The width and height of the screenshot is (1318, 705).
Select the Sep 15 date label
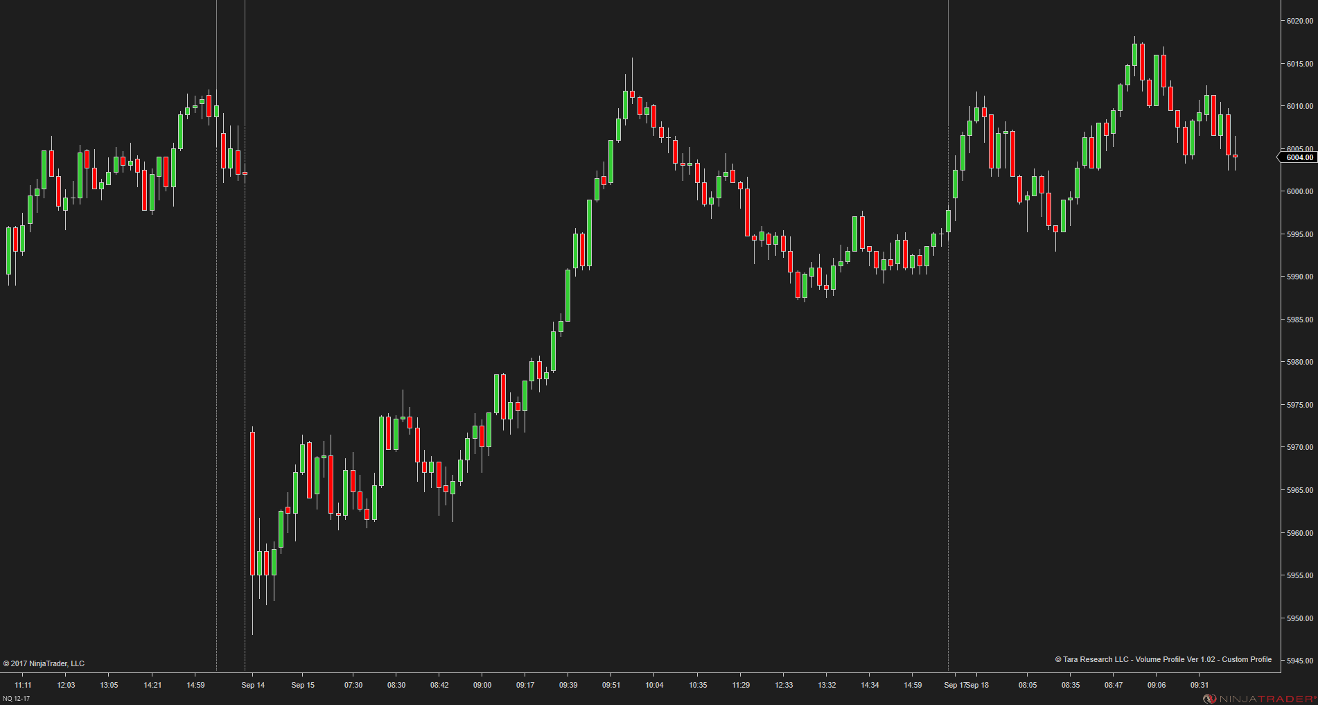point(303,685)
